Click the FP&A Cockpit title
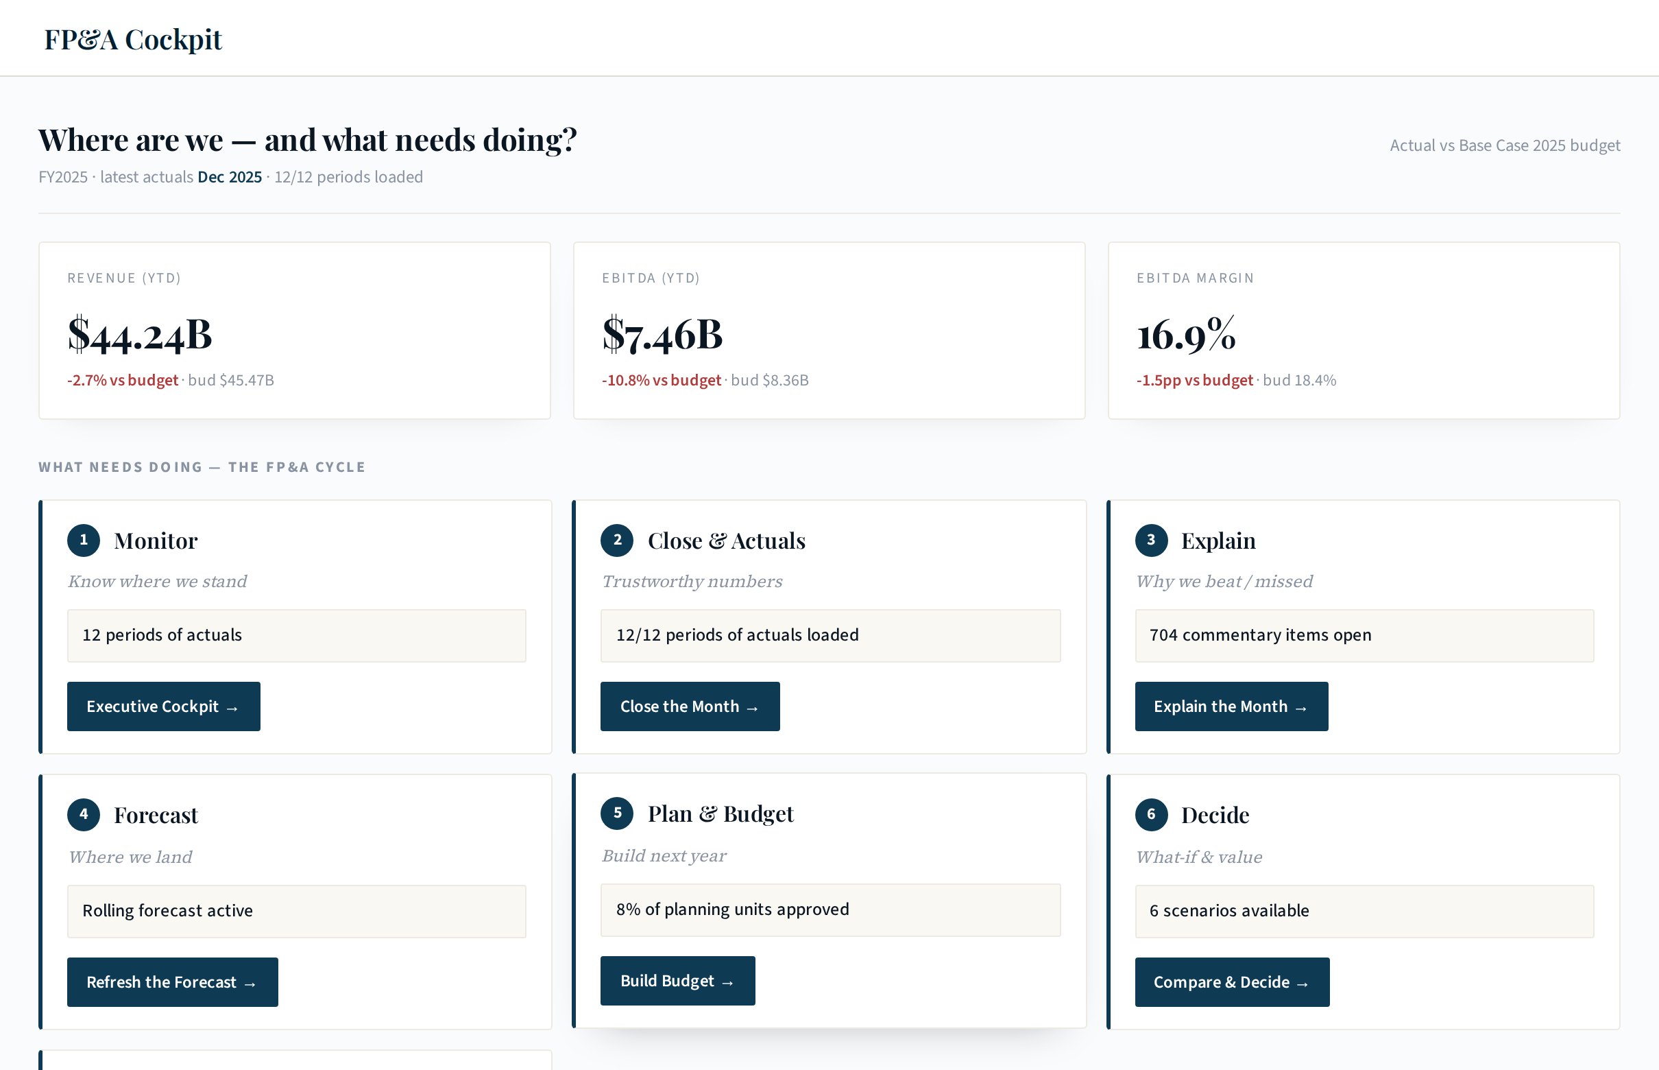Viewport: 1659px width, 1070px height. [x=133, y=40]
